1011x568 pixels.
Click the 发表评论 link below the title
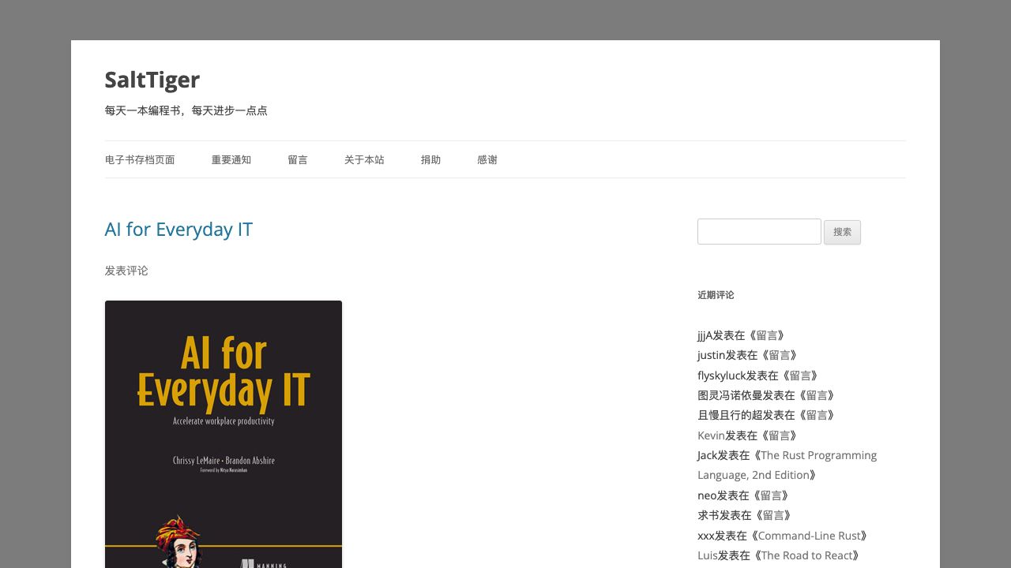[126, 271]
